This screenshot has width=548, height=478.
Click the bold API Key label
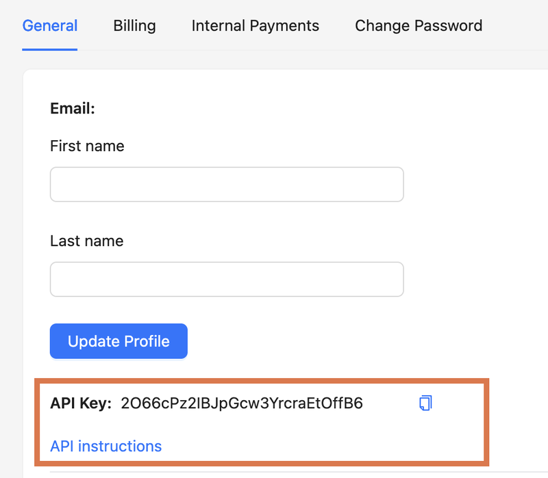click(80, 403)
